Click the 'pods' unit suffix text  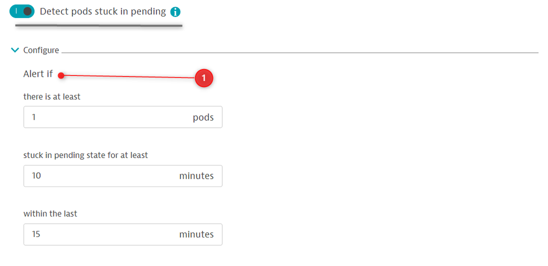click(203, 117)
